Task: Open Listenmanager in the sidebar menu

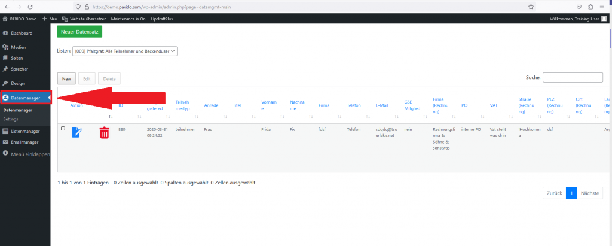Action: tap(25, 131)
